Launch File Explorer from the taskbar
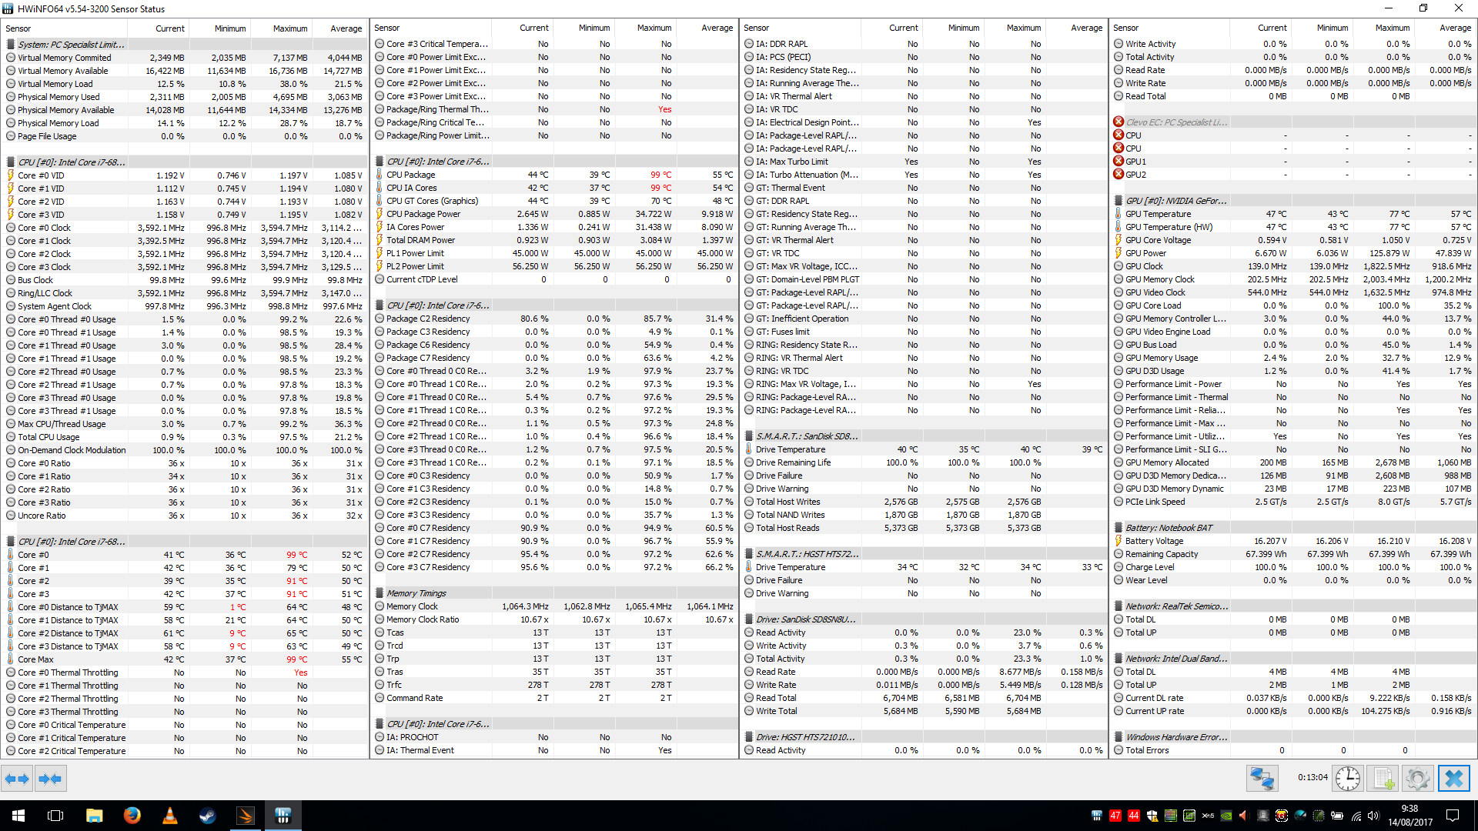Screen dimensions: 1478x831 click(x=94, y=816)
